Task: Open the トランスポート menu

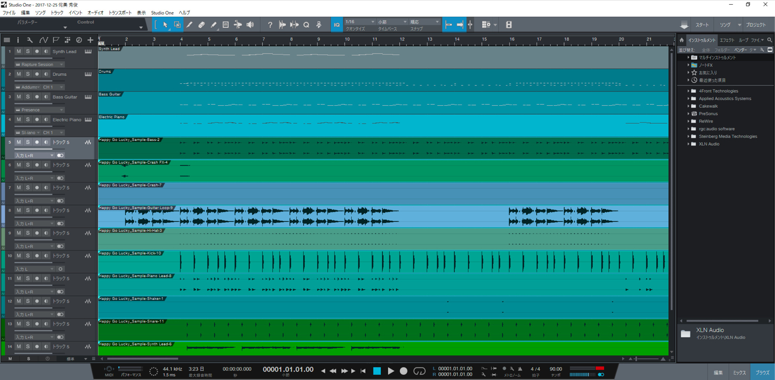Action: [120, 13]
